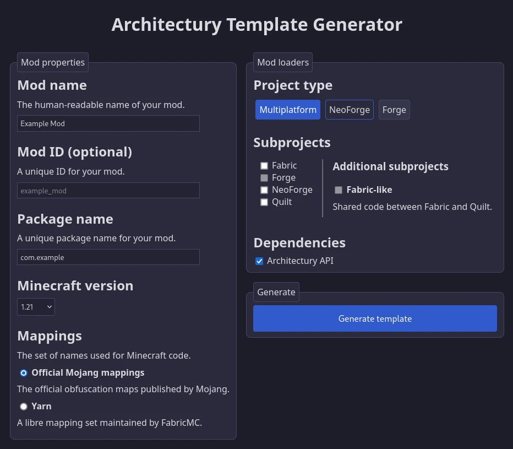Viewport: 513px width, 449px height.
Task: Enable the NeoForge subproject checkbox
Action: pos(264,190)
